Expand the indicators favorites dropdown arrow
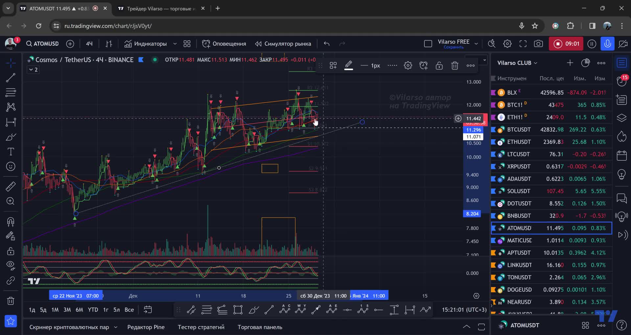 point(175,44)
